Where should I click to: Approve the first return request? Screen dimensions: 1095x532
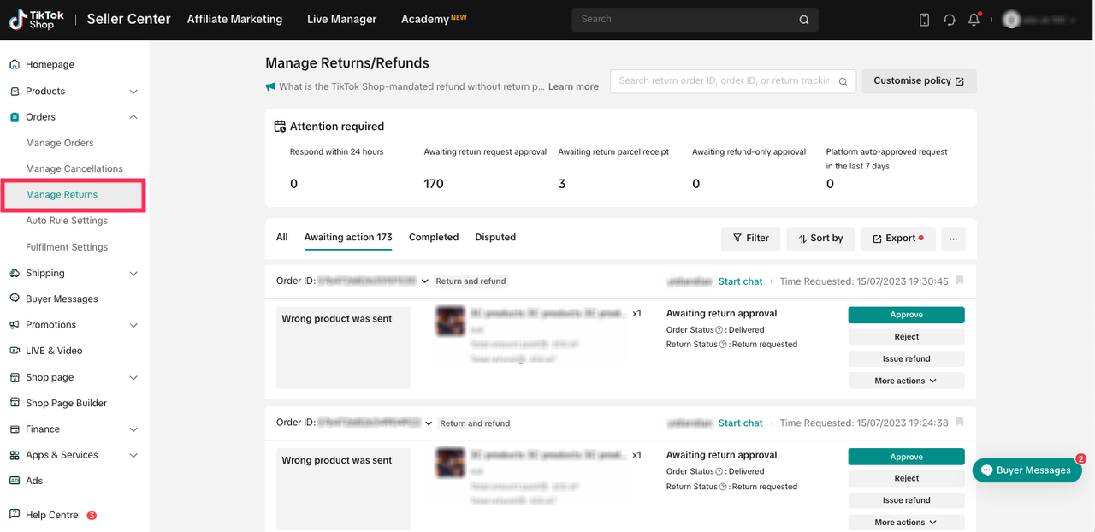coord(906,315)
